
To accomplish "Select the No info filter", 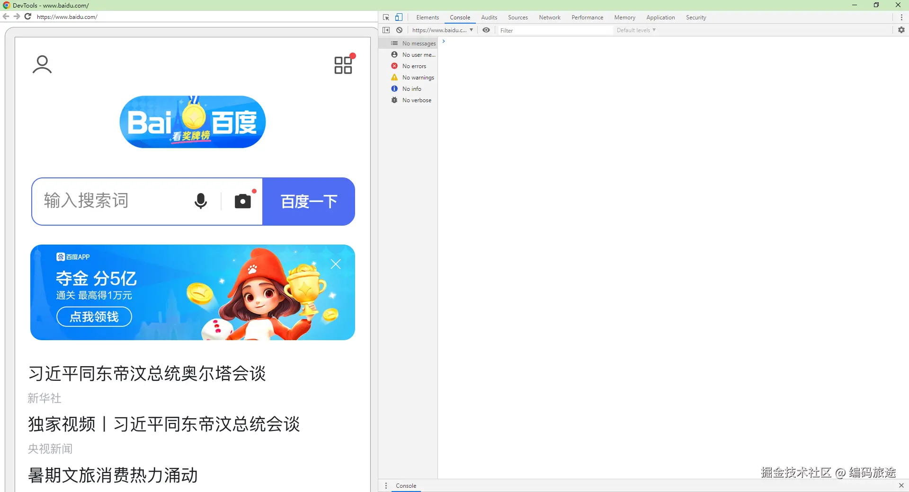I will point(409,89).
